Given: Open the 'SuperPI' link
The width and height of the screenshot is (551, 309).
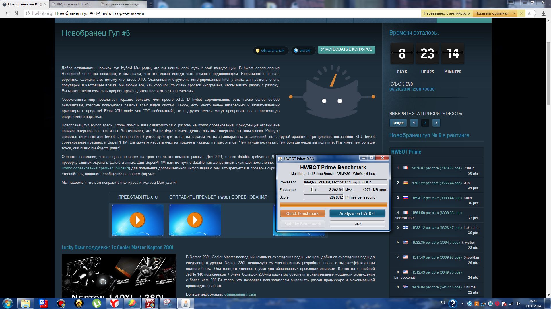Looking at the screenshot, I should [122, 168].
